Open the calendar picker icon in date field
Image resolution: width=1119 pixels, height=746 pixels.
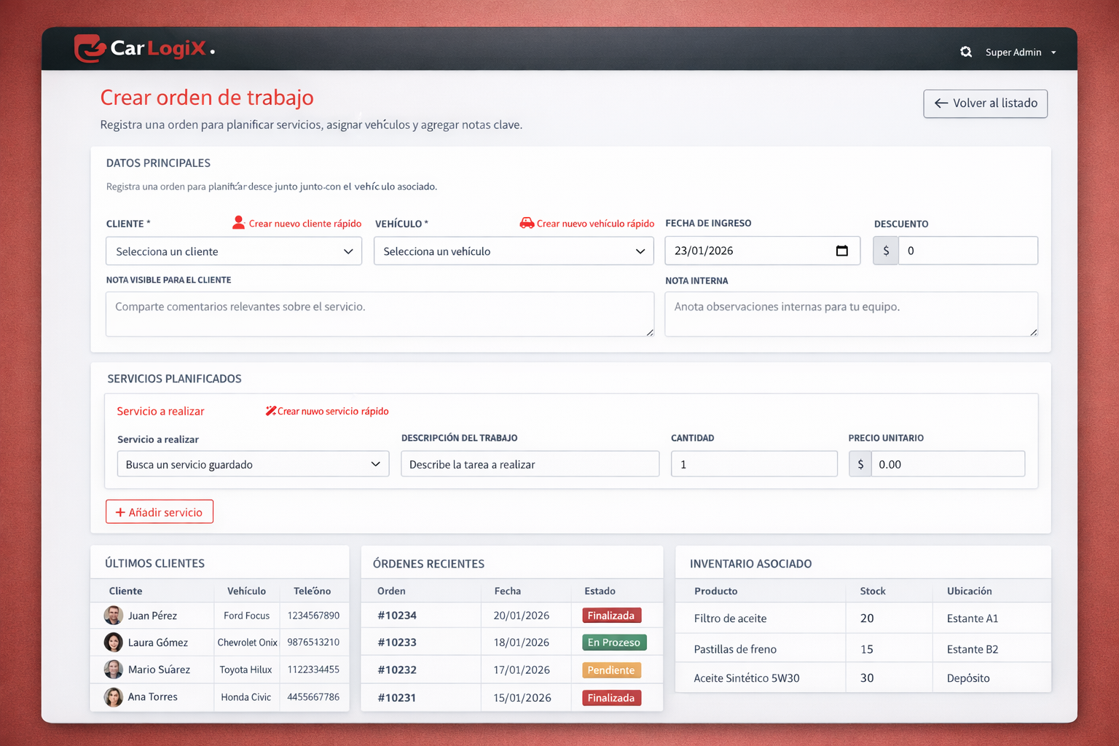point(842,251)
